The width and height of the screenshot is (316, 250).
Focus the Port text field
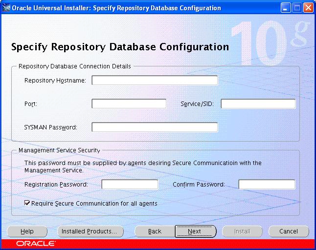coord(129,104)
